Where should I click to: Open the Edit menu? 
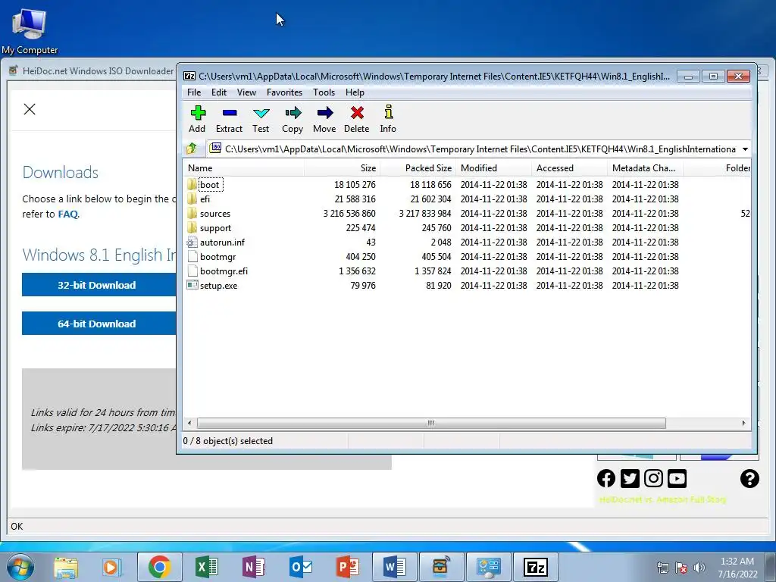coord(219,92)
